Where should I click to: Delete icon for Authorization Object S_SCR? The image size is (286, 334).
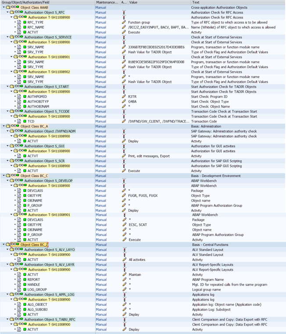pyautogui.click(x=124, y=161)
